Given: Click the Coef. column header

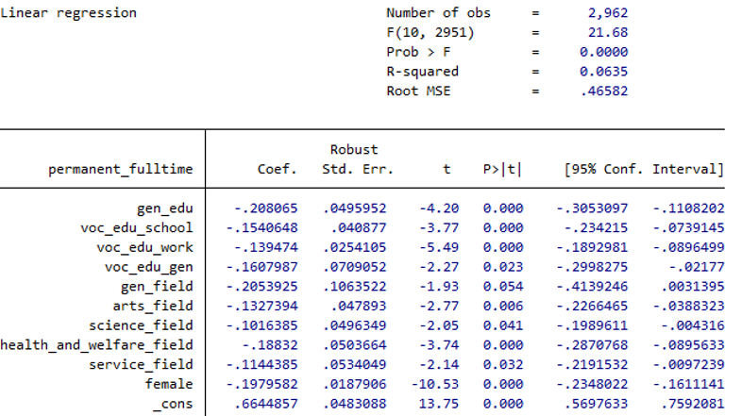Looking at the screenshot, I should click(278, 170).
